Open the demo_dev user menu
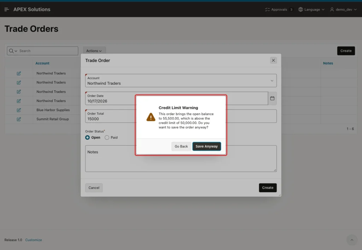 (343, 10)
